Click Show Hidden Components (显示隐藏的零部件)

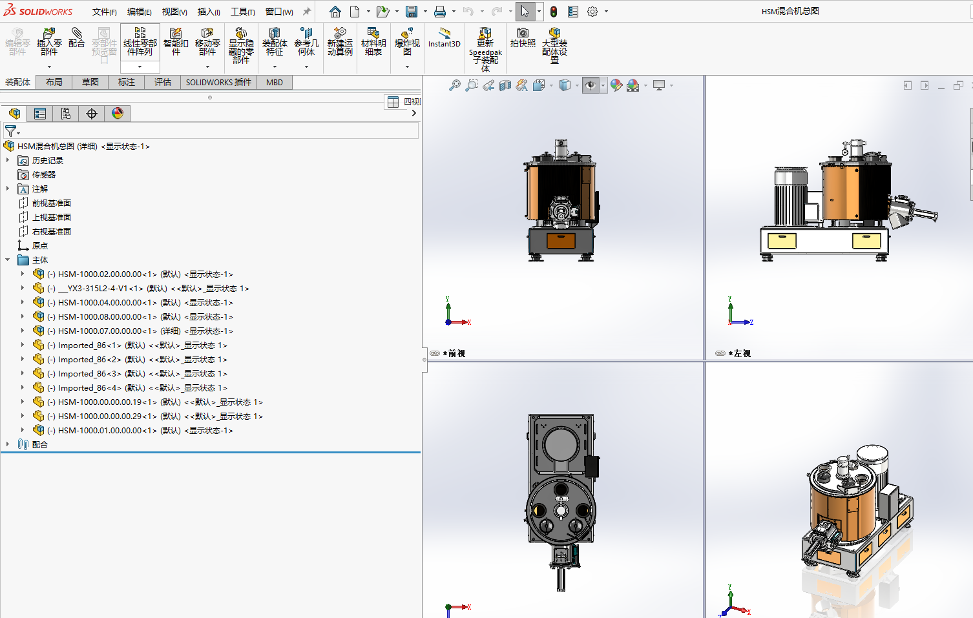(x=241, y=45)
